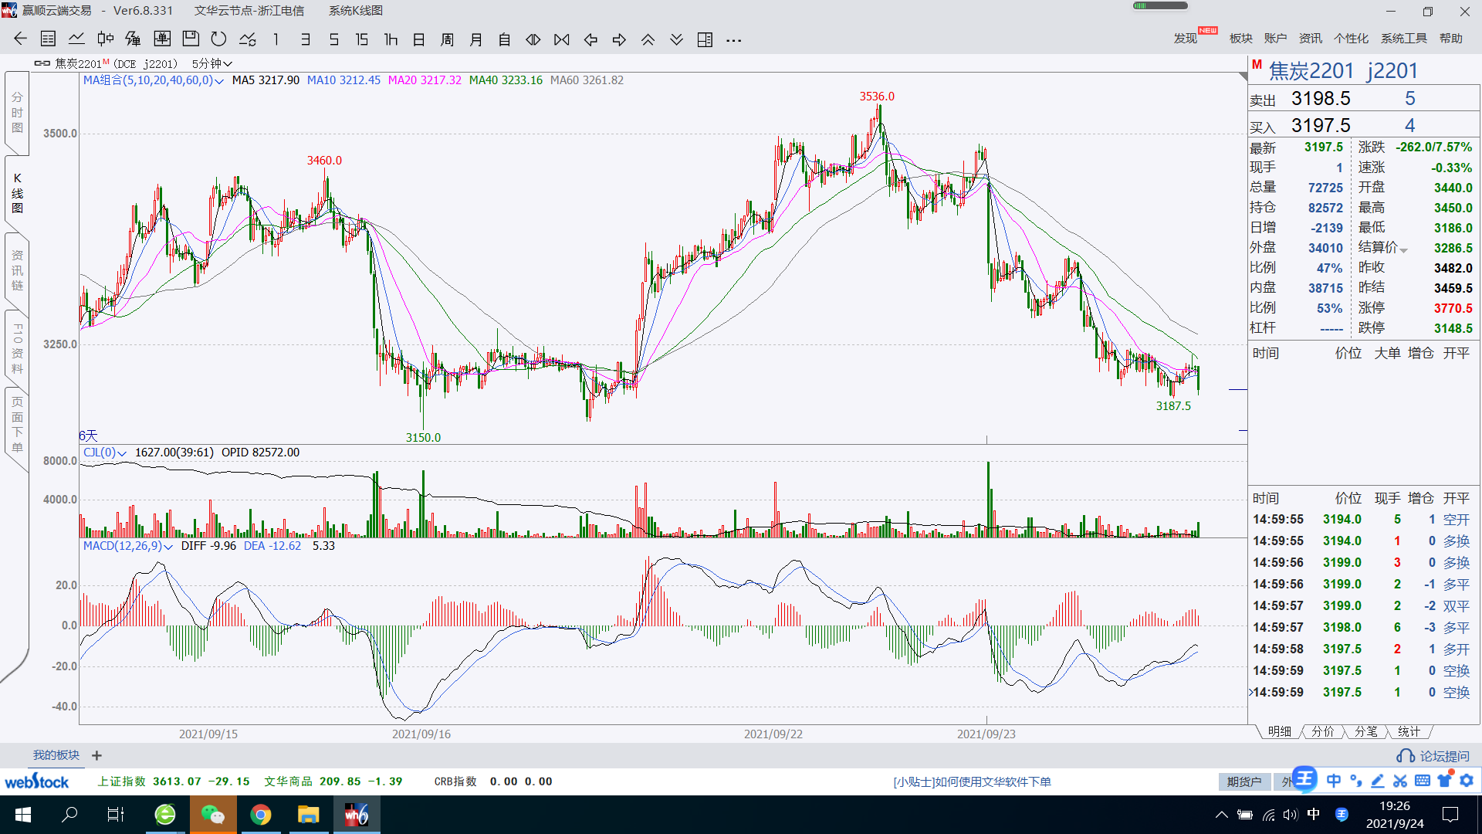1482x834 pixels.
Task: Open the 系统工具 menu
Action: pyautogui.click(x=1403, y=38)
